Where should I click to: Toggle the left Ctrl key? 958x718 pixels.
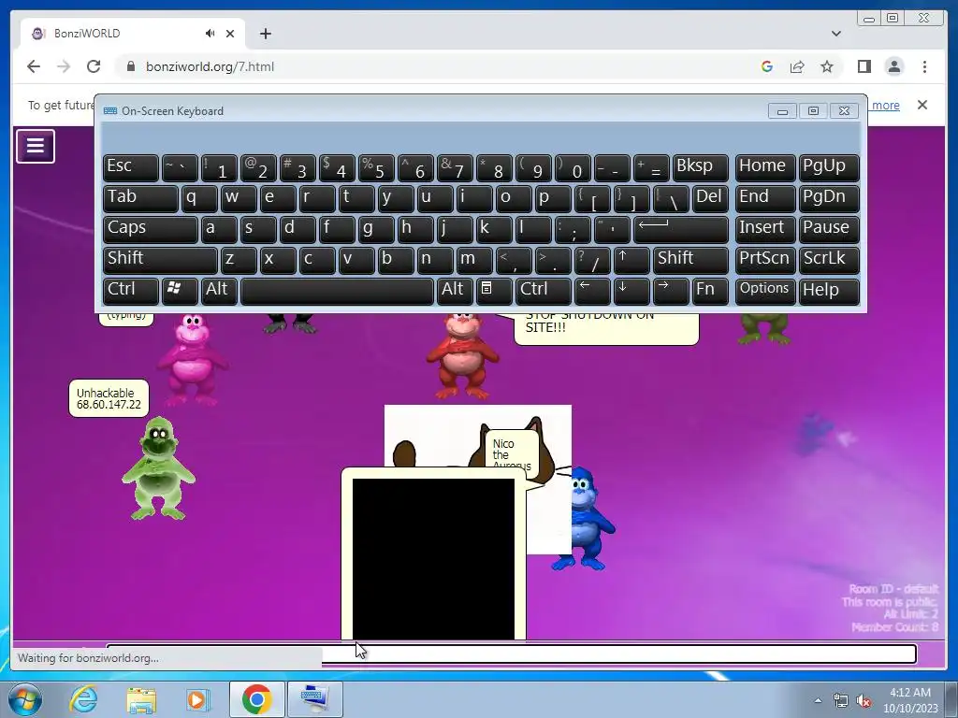coord(131,291)
